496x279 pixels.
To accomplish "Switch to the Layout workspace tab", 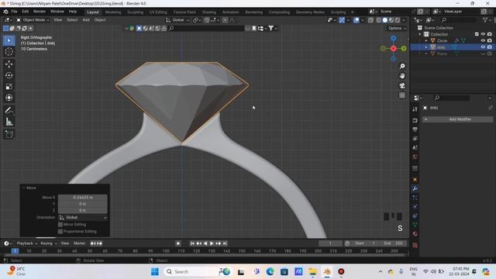I will [x=93, y=12].
